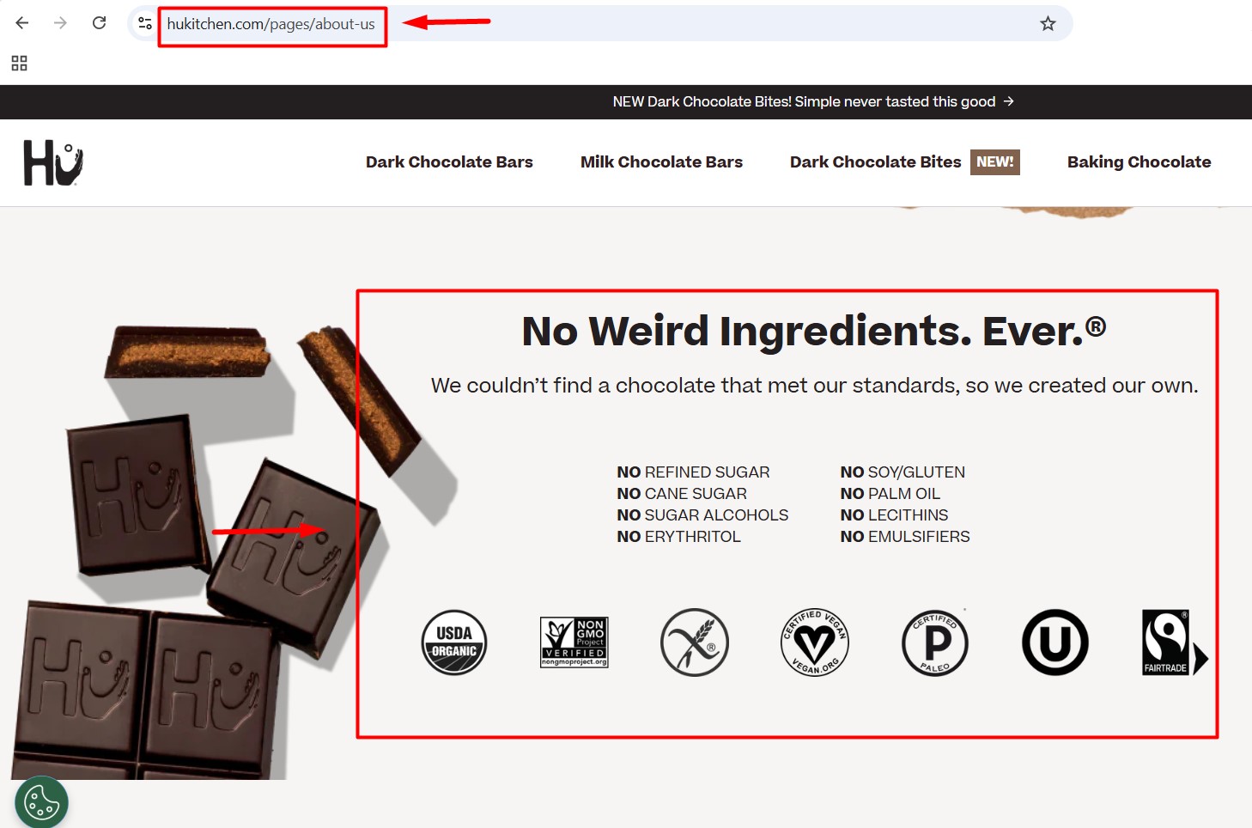Click the Fairtrade certification logo
1252x828 pixels.
[1175, 642]
